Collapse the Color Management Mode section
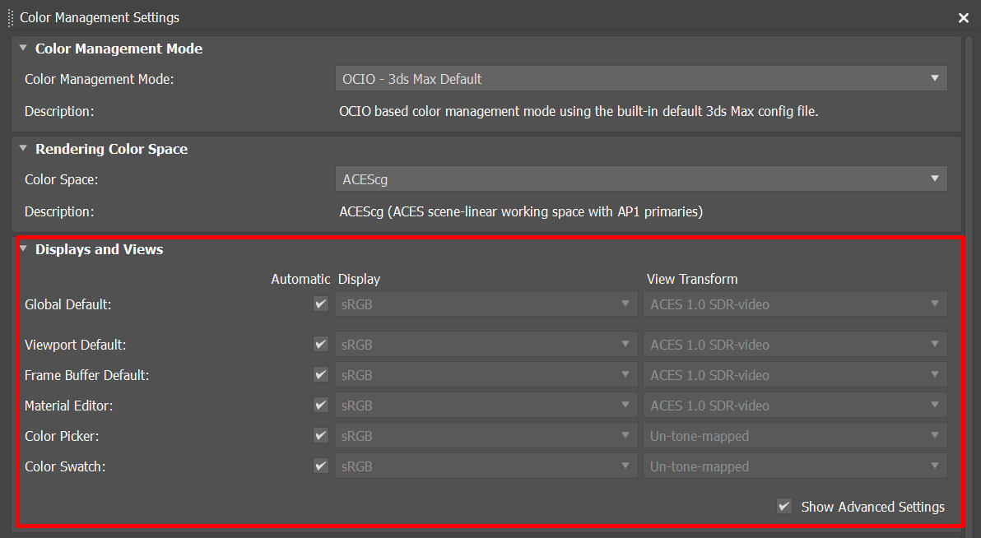 (23, 49)
